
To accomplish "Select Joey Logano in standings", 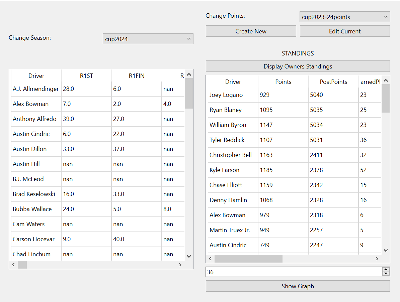I will tap(233, 95).
